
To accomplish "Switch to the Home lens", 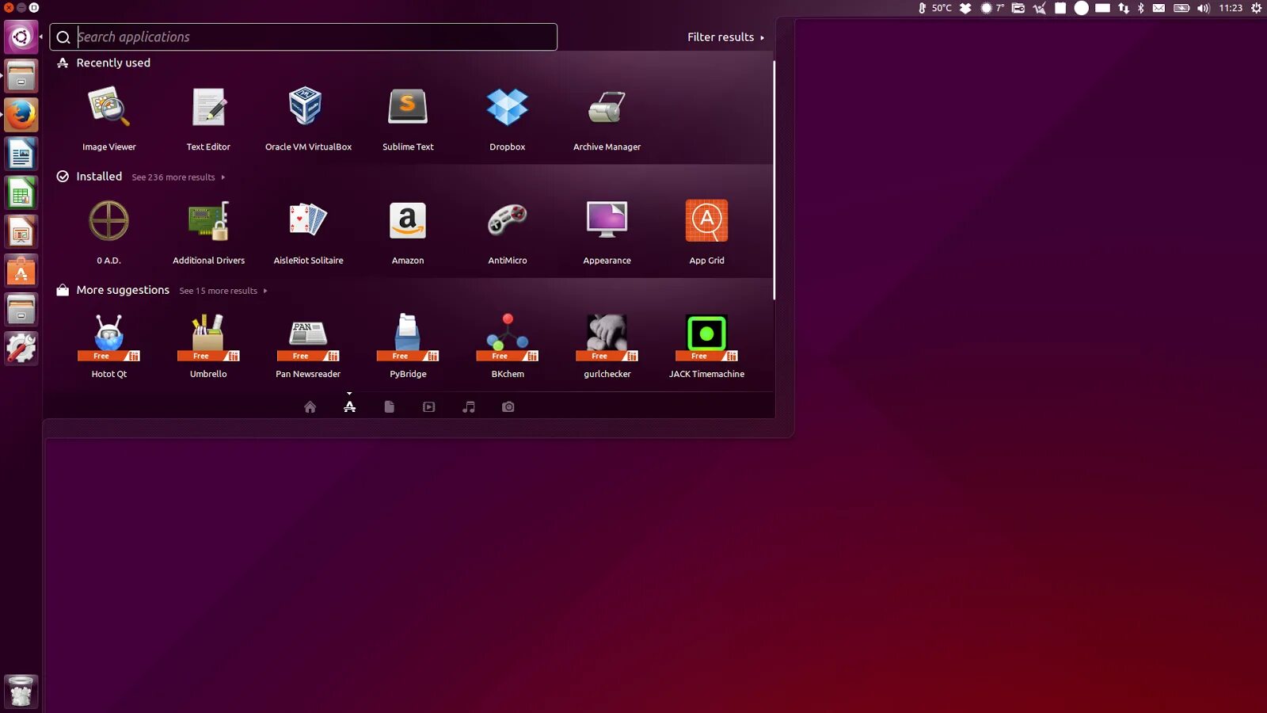I will 310,407.
